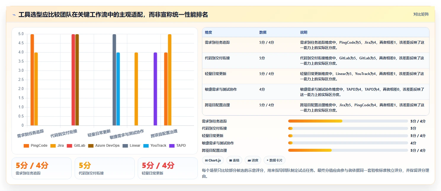
Task: Click the purple TAPD bar in chart
Action: pos(155,89)
